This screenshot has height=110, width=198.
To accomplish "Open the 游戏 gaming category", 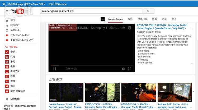I will click(12, 62).
